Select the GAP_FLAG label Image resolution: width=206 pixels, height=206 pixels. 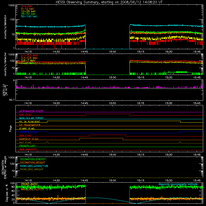[25, 115]
